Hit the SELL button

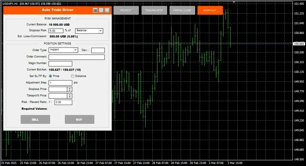pyautogui.click(x=35, y=119)
